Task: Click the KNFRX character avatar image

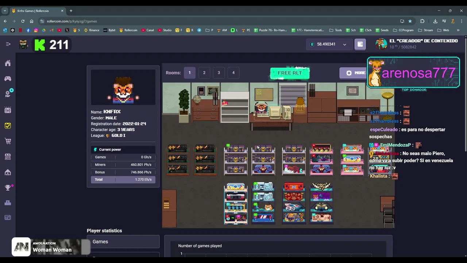Action: pyautogui.click(x=123, y=88)
